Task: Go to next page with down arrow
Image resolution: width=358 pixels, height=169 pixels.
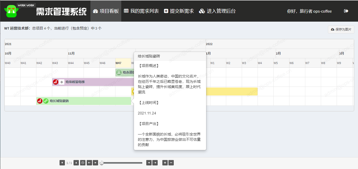Action: click(x=76, y=163)
